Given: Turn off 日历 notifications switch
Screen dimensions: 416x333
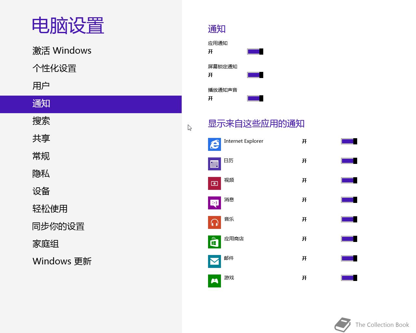Looking at the screenshot, I should [x=349, y=161].
